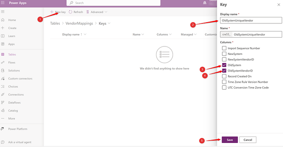Check the Record Created On checkbox
The height and width of the screenshot is (147, 283).
tap(224, 76)
